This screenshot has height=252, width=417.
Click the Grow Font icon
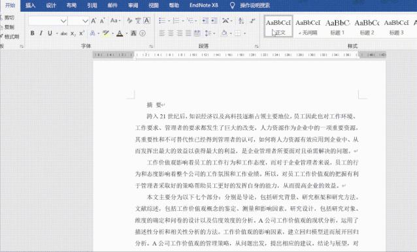93,21
